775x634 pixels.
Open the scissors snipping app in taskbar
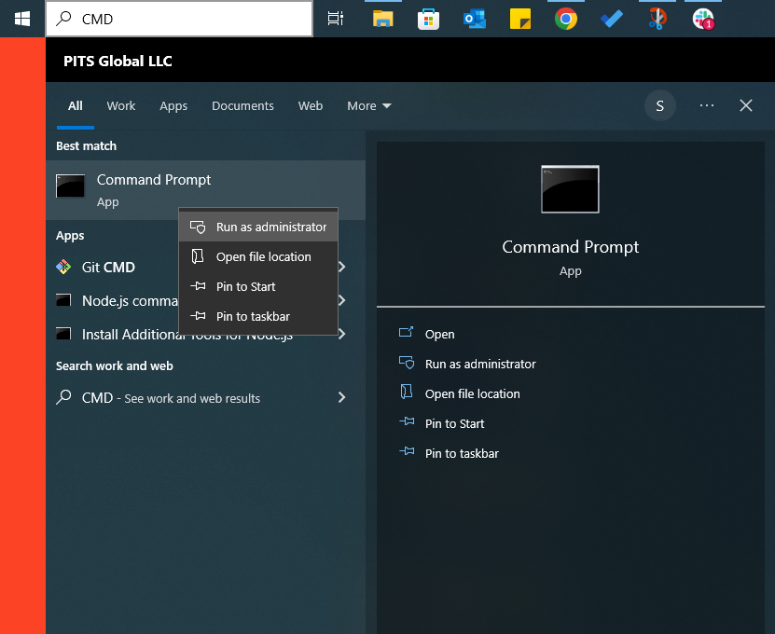[657, 19]
